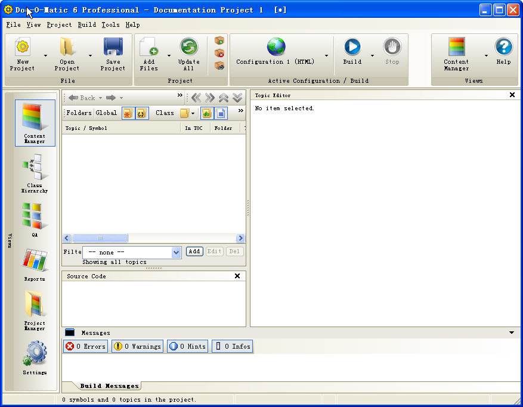Screen dimensions: 523x407
Task: Open the Settings gear view
Action: coord(35,358)
